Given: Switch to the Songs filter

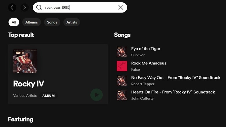Looking at the screenshot, I should coord(52,22).
